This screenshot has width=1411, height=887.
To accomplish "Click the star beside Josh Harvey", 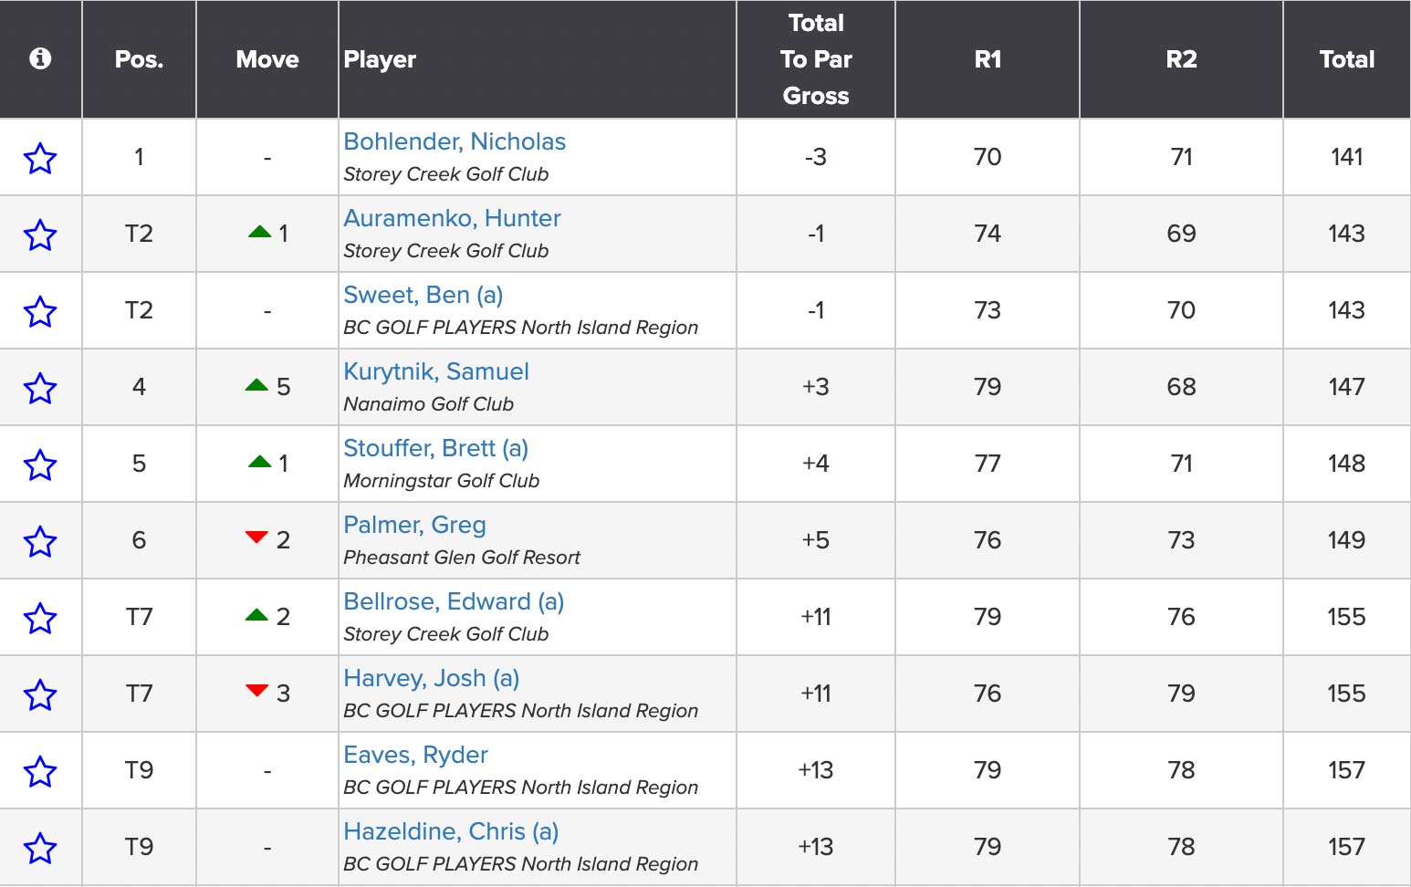I will pos(40,694).
